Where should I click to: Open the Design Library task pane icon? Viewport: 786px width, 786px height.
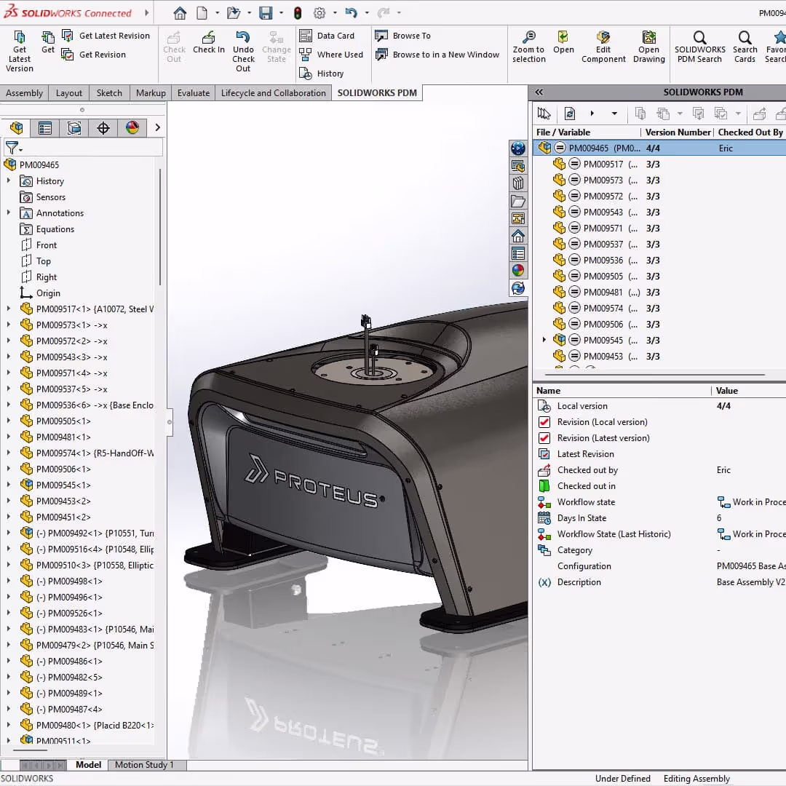pyautogui.click(x=518, y=183)
